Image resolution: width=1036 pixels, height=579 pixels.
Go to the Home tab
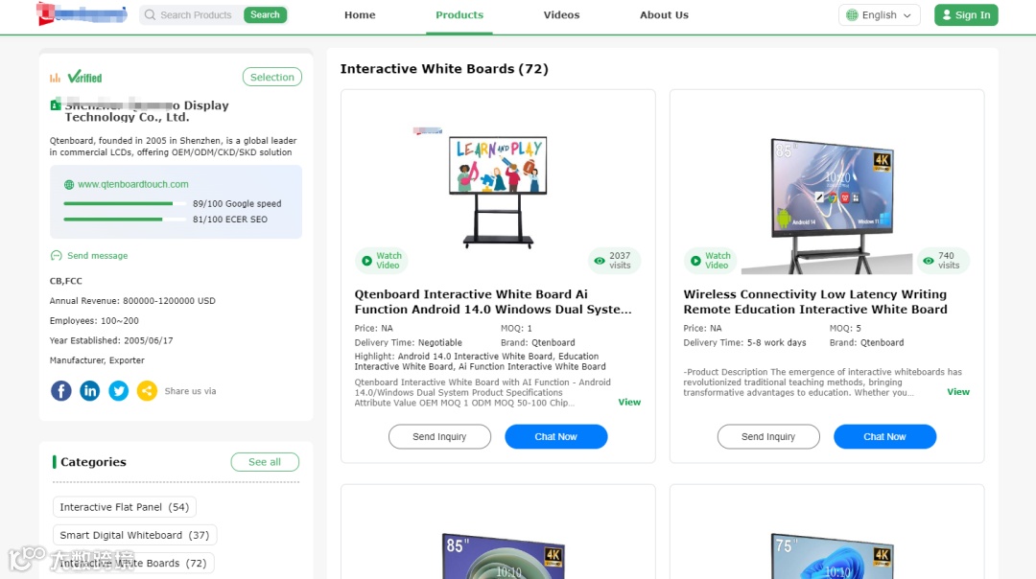[x=360, y=14]
